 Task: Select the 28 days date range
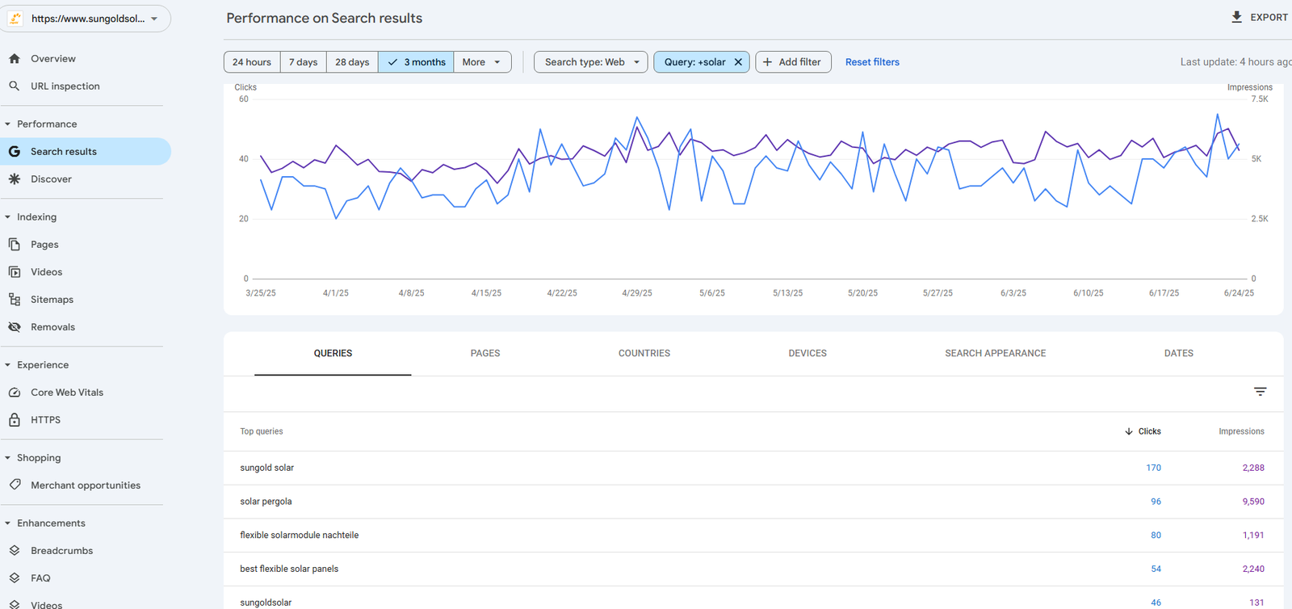(352, 62)
